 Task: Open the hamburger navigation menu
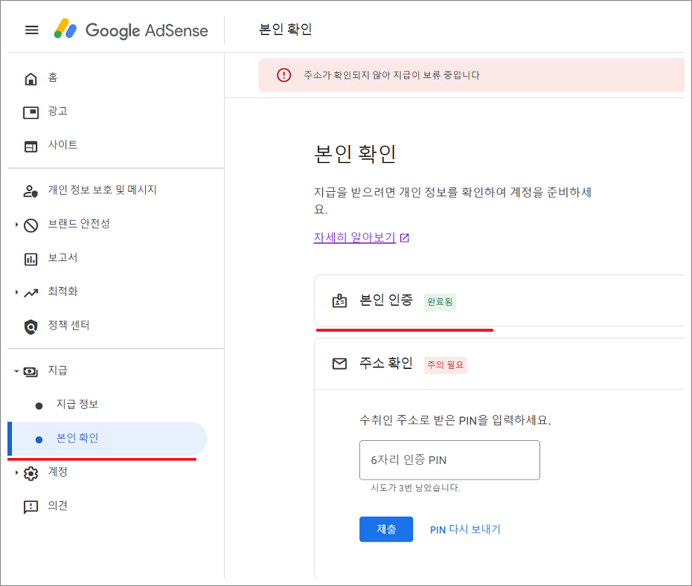(31, 30)
